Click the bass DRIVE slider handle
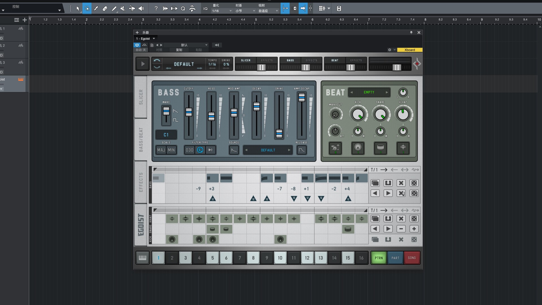The image size is (542, 305). pos(279,134)
